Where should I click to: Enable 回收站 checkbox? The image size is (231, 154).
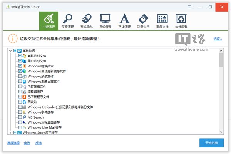20,102
